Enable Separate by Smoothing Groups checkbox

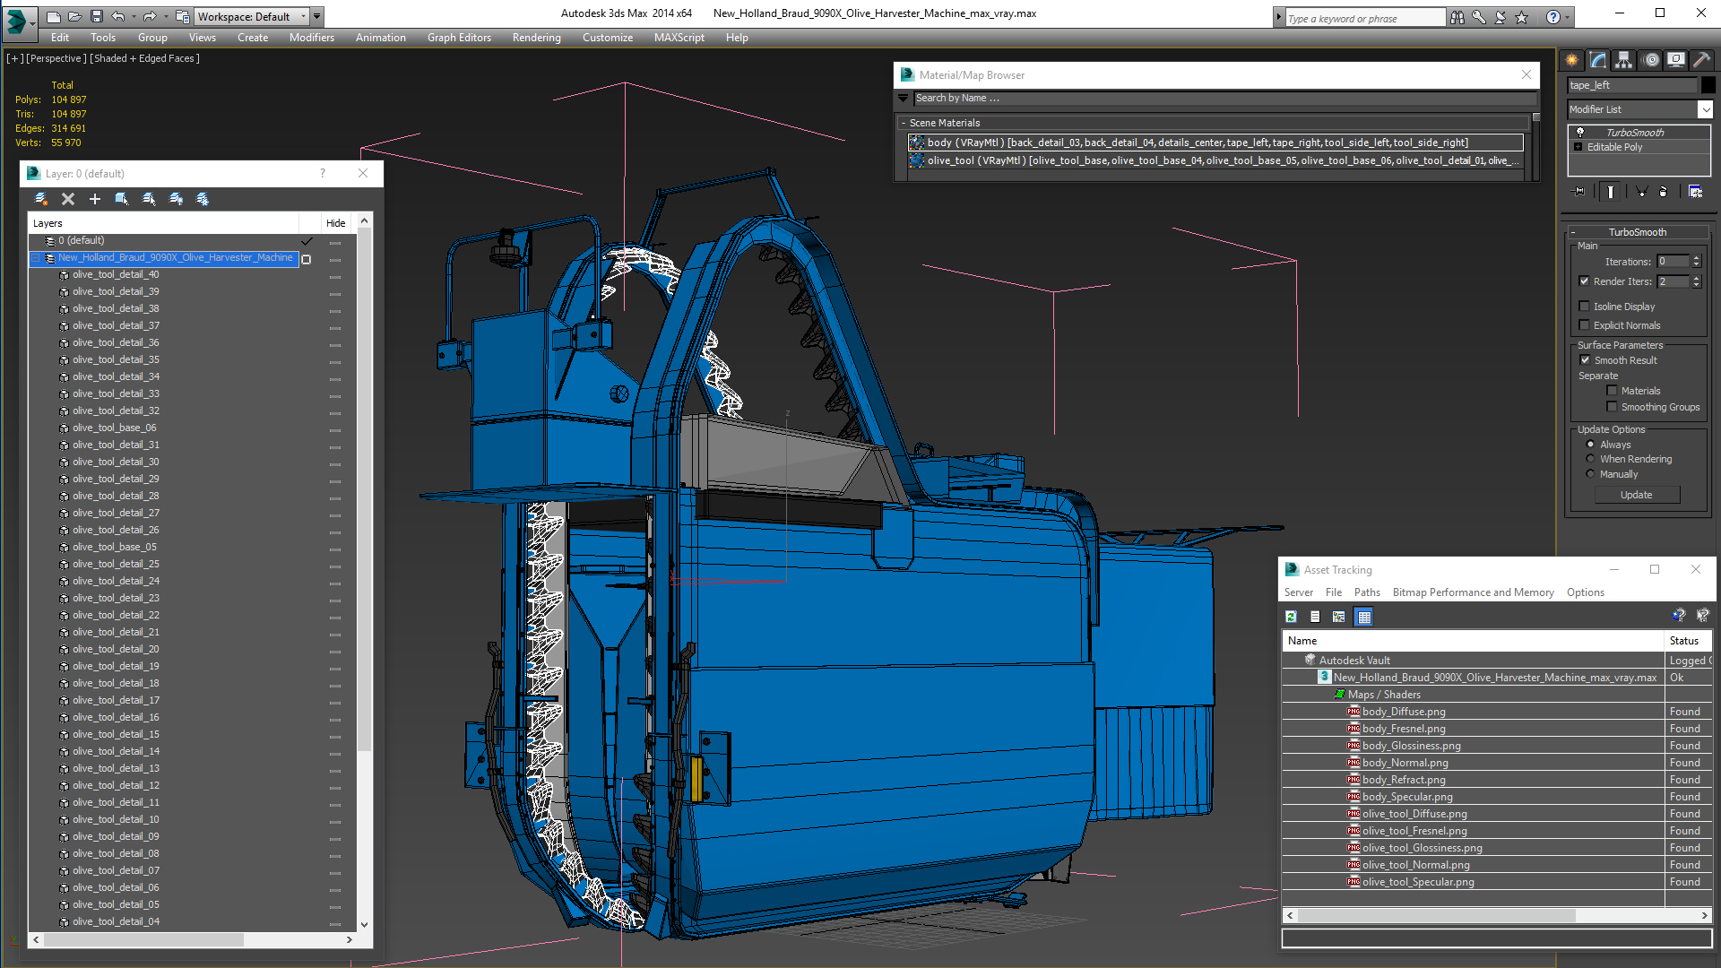point(1613,407)
